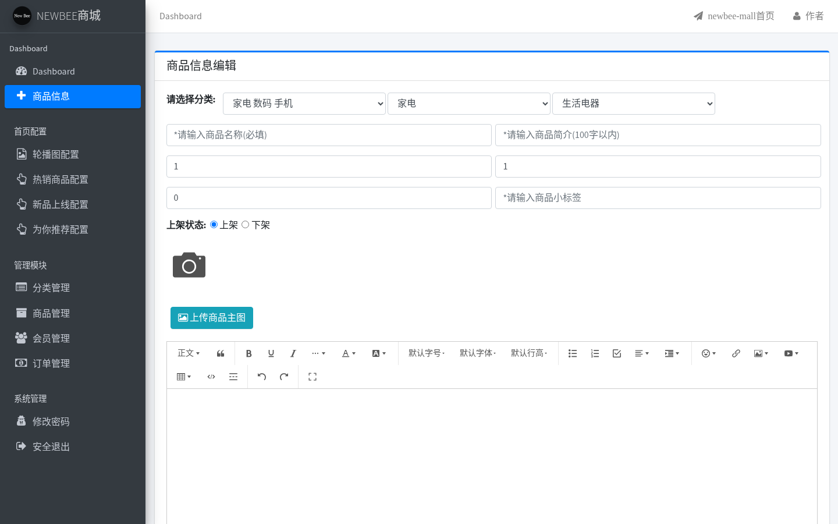Open the 默认行高 line height dropdown
The height and width of the screenshot is (524, 838).
click(529, 353)
